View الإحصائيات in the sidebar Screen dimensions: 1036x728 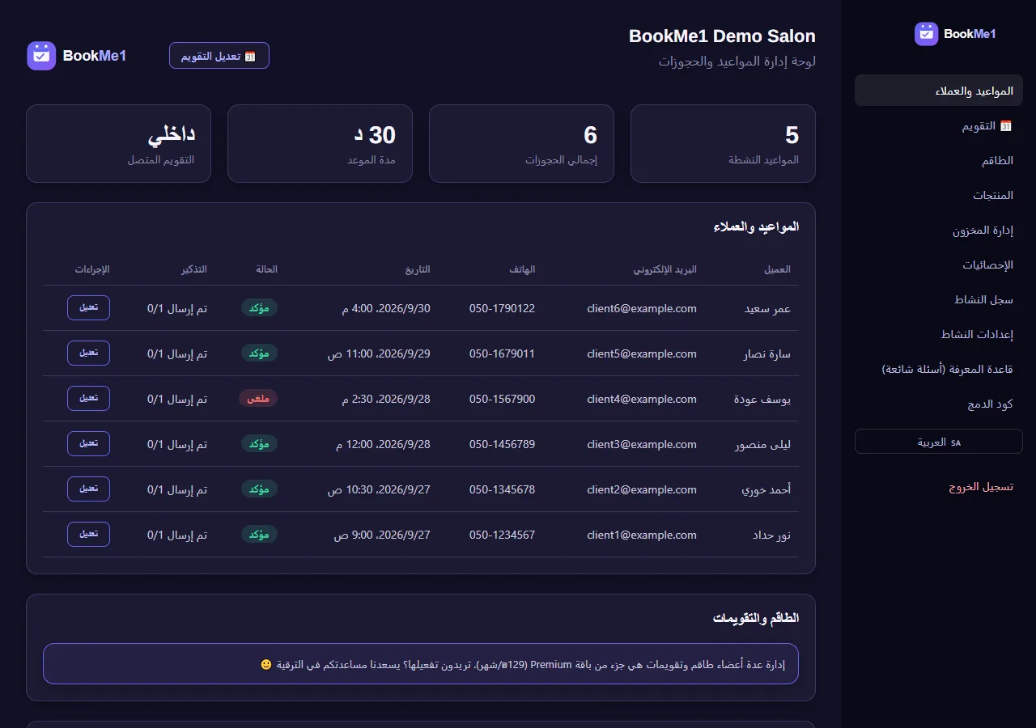(x=939, y=265)
